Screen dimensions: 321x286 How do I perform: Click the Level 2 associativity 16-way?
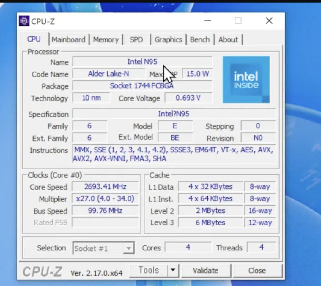coord(260,210)
